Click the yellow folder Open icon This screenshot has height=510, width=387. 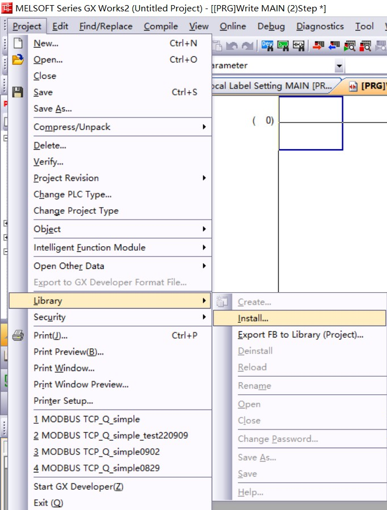[x=18, y=60]
